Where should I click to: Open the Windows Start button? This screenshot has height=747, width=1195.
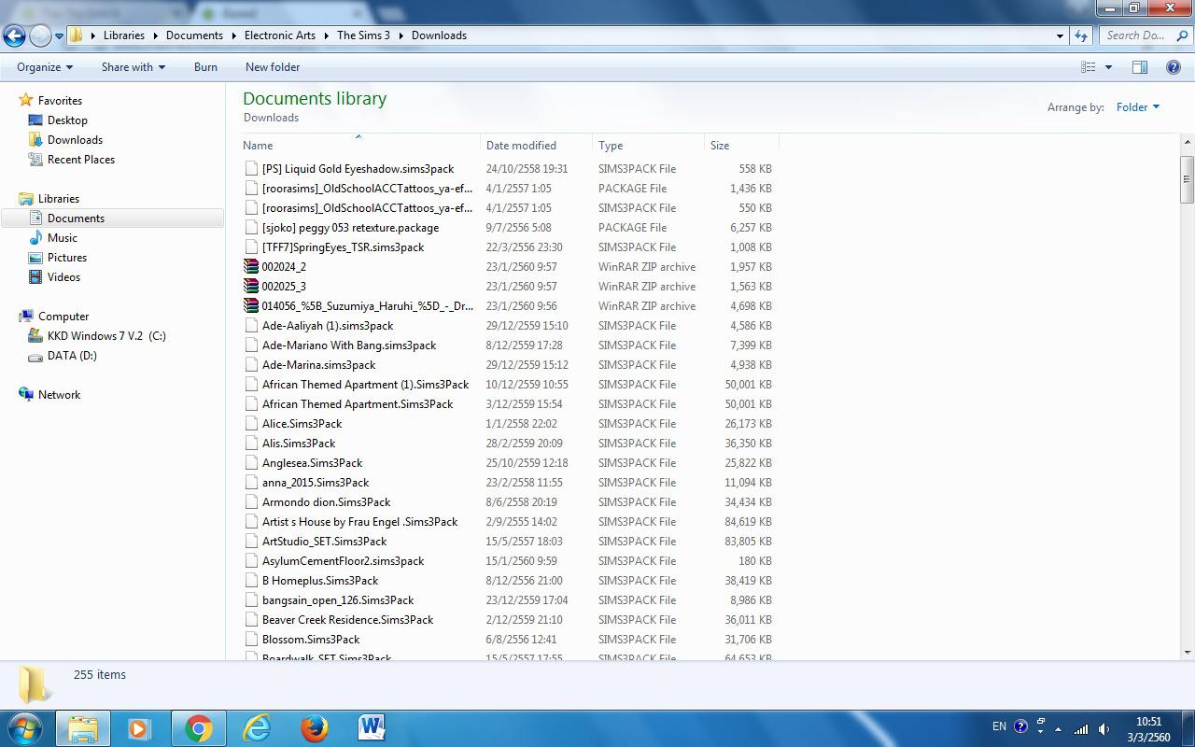[x=25, y=728]
